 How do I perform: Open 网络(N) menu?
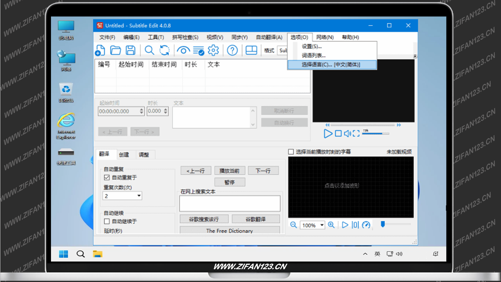[325, 37]
